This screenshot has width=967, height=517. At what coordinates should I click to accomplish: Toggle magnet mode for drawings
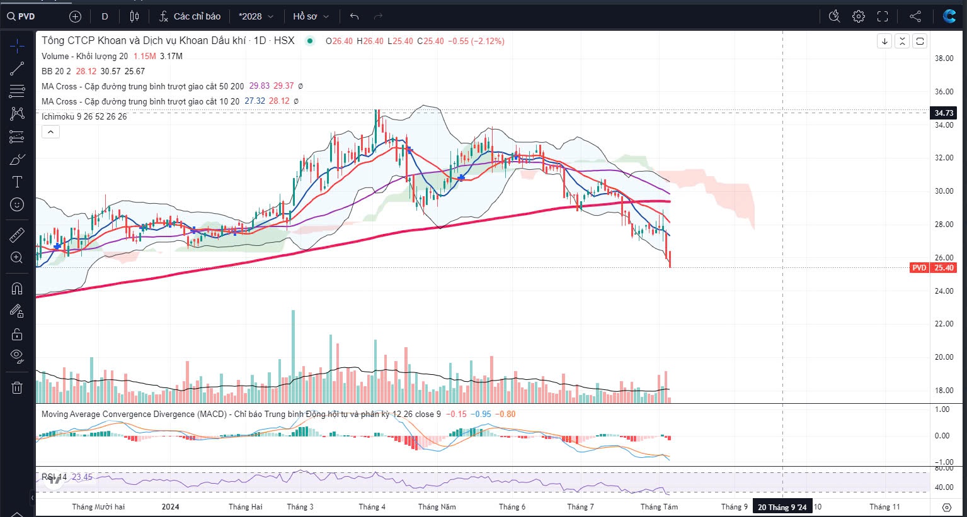[x=17, y=288]
